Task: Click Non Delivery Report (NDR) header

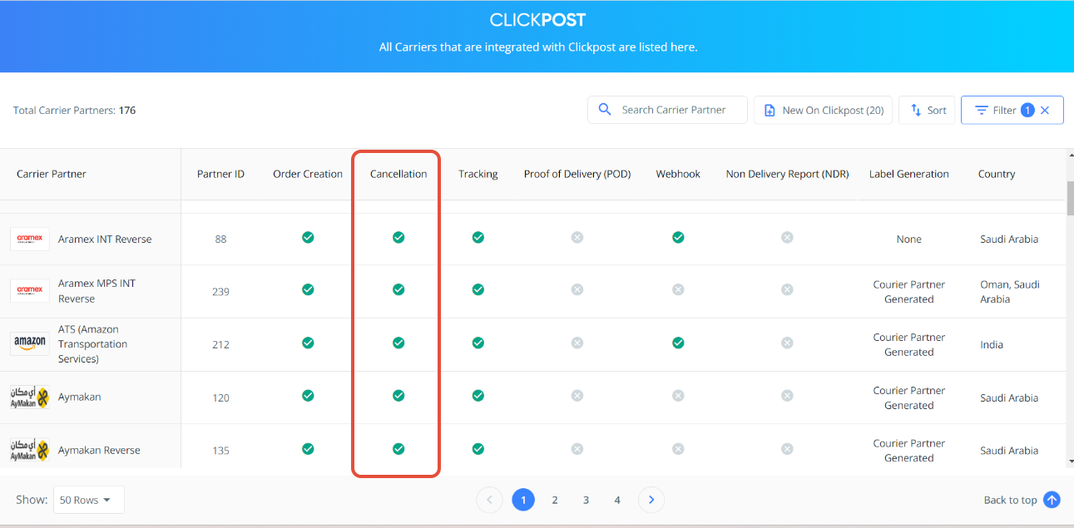Action: tap(787, 174)
